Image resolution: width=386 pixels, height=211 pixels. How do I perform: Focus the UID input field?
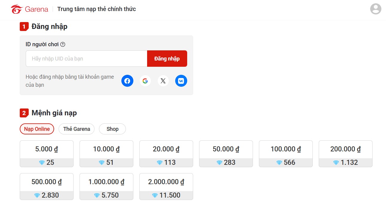(x=86, y=59)
